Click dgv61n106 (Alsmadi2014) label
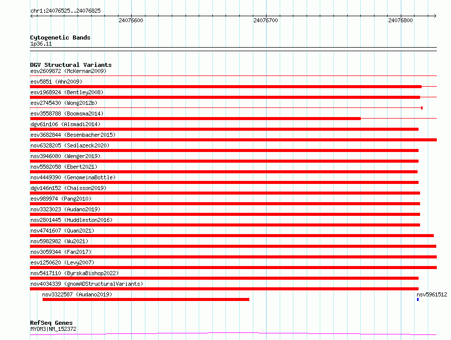Screen dimensions: 451x340 [65, 124]
